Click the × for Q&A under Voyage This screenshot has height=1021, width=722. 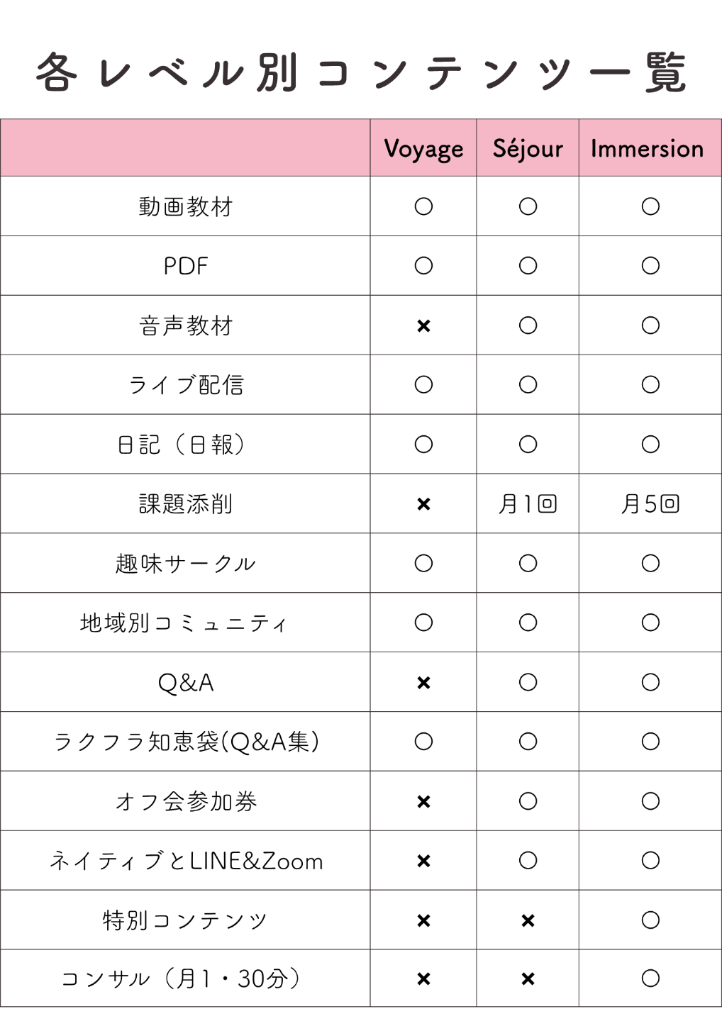tap(423, 683)
